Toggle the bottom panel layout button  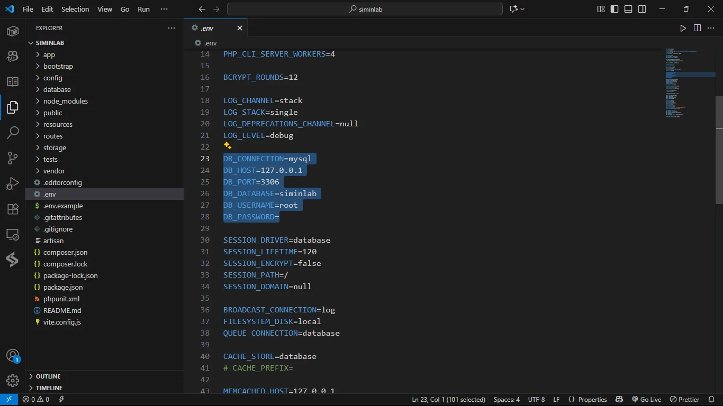point(628,9)
